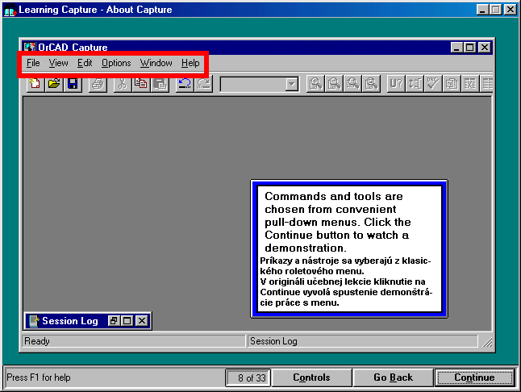Screen dimensions: 521x392
Task: Click the Undo arrow icon
Action: point(184,84)
